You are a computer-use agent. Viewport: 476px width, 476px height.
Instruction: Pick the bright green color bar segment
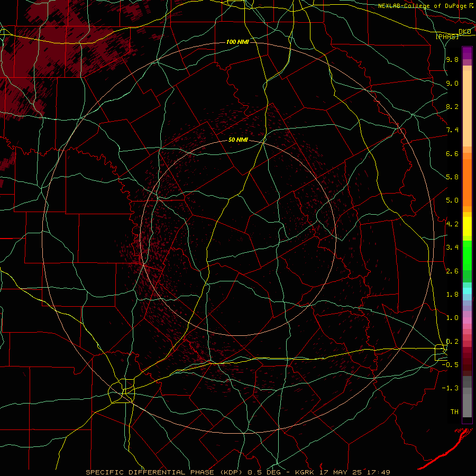(x=467, y=255)
